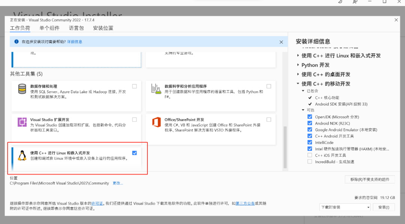Open the 第三方公告 link

coord(245,203)
